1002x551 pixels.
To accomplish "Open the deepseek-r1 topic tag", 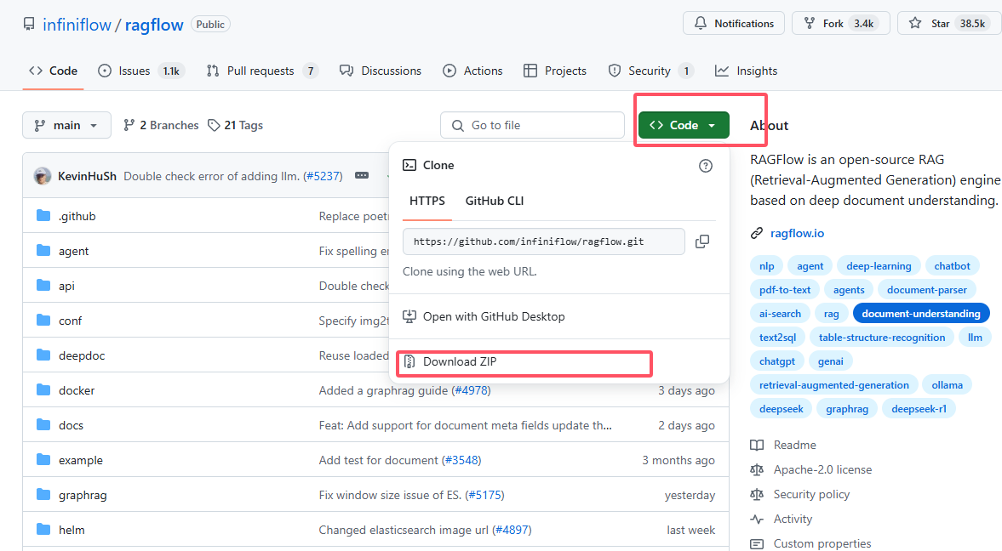I will coord(919,409).
